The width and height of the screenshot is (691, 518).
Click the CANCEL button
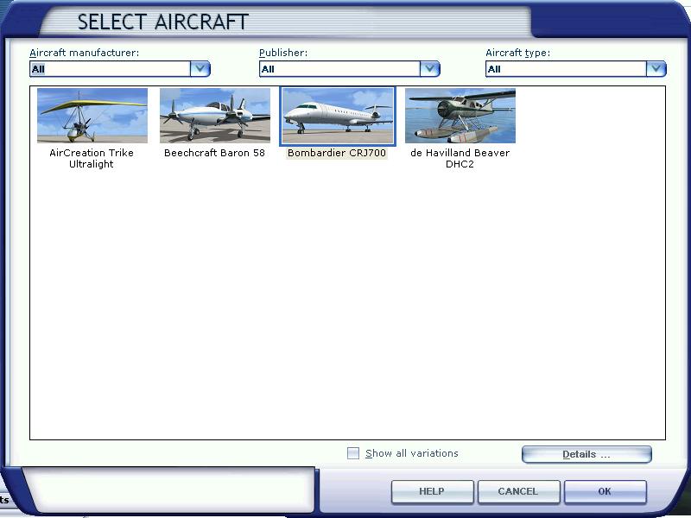coord(519,491)
